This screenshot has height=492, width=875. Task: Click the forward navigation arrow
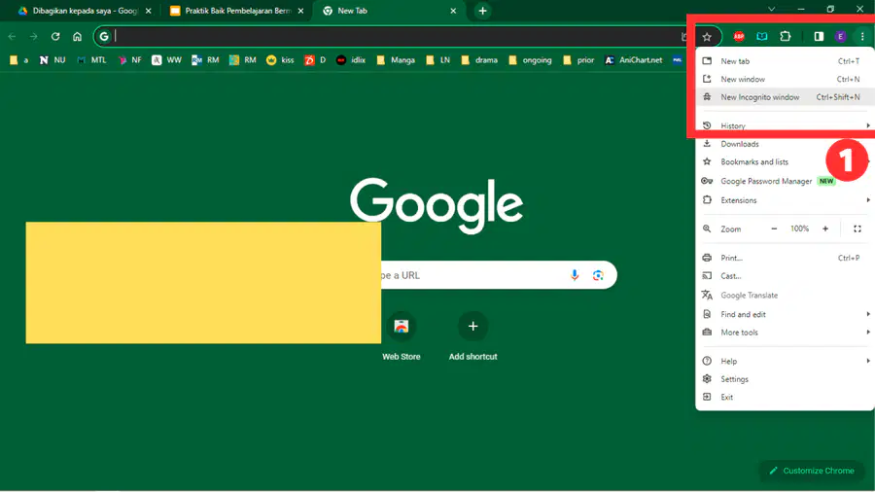tap(33, 37)
